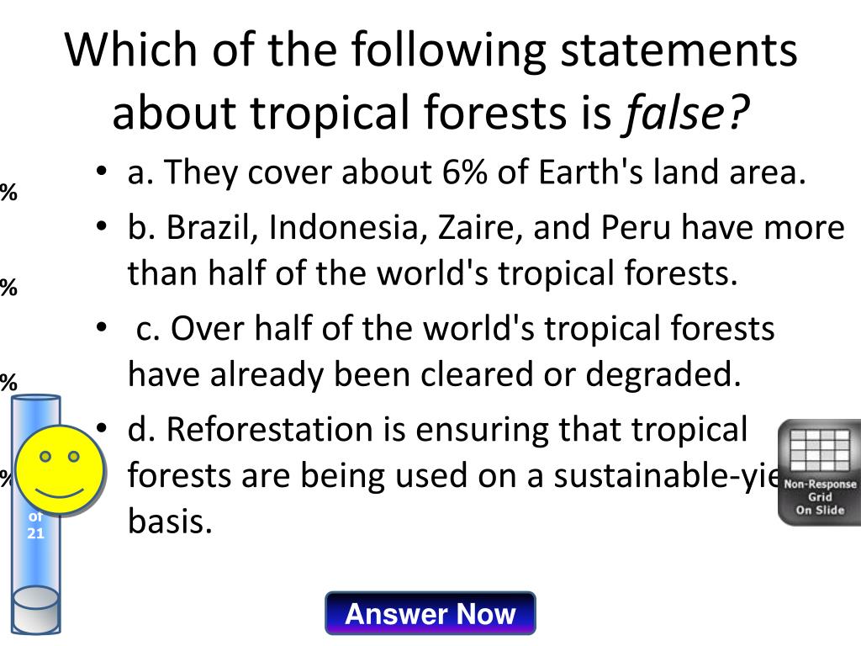Image resolution: width=861 pixels, height=646 pixels.
Task: Click percent sign partly hidden behind smiley
Action: point(6,478)
